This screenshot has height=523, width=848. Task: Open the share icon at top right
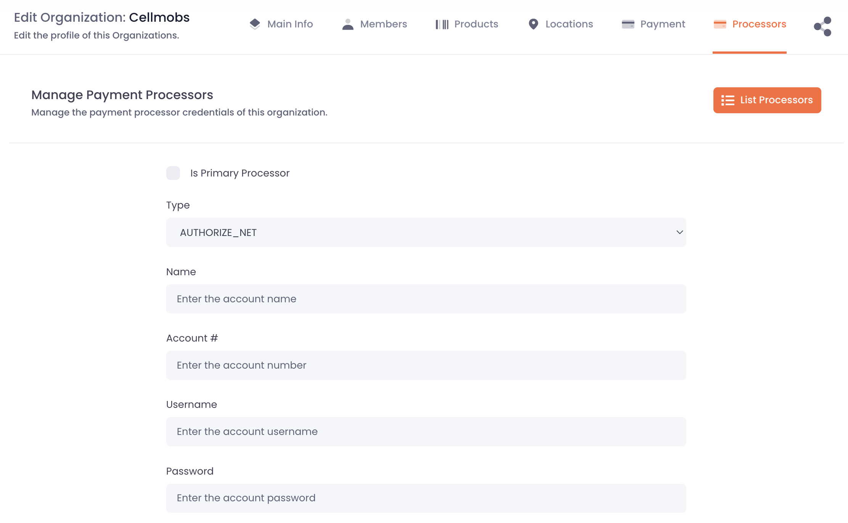pyautogui.click(x=822, y=26)
